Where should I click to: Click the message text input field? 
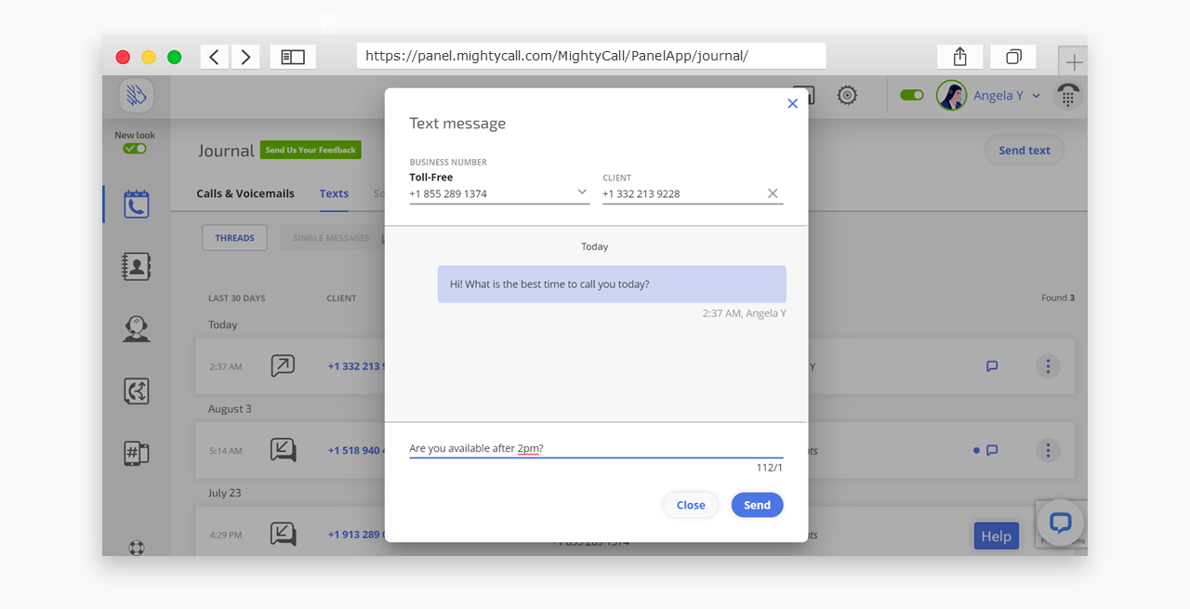tap(595, 448)
